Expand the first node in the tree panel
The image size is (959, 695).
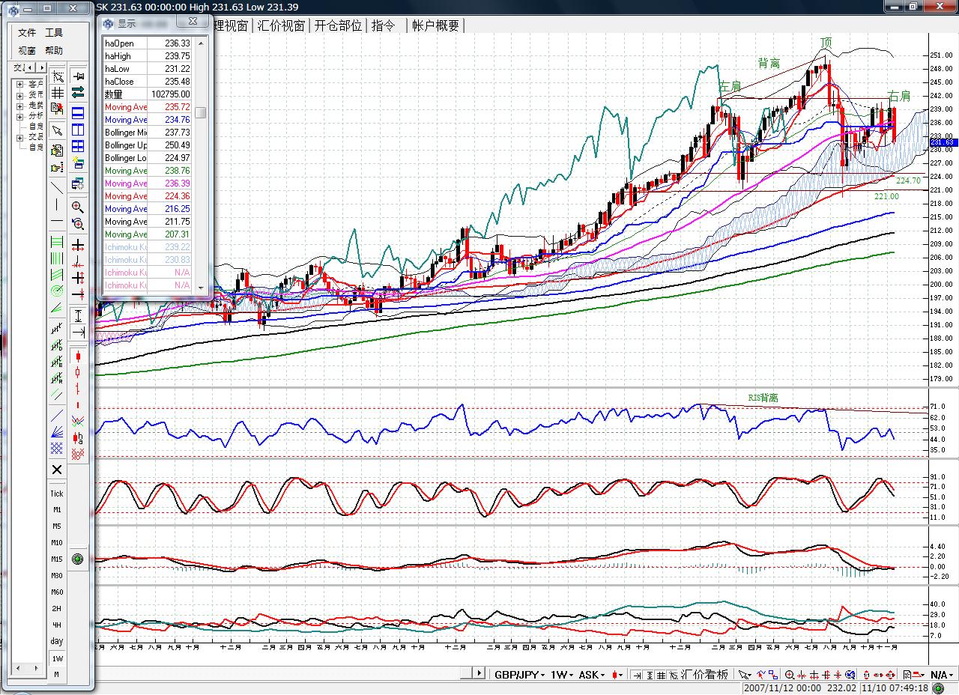pyautogui.click(x=19, y=84)
